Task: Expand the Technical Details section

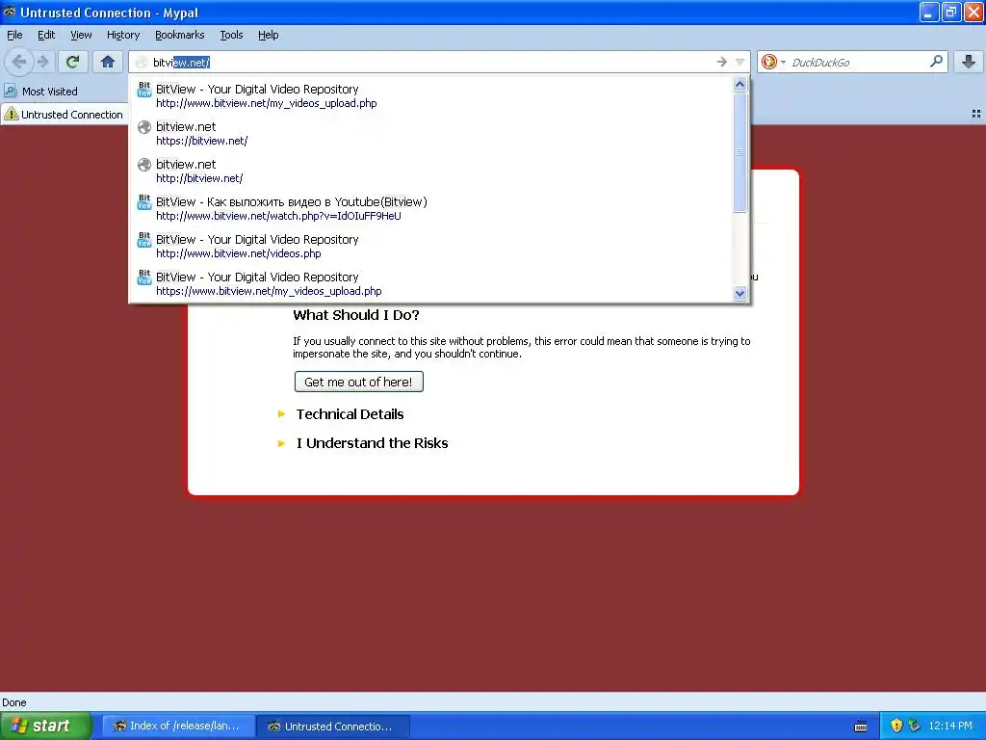Action: pyautogui.click(x=350, y=414)
